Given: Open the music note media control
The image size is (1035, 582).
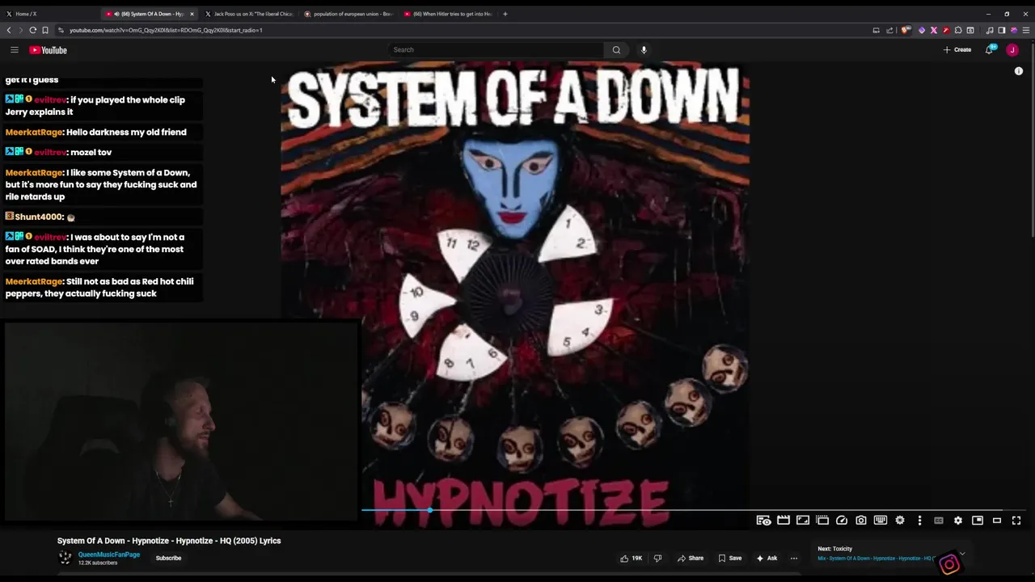Looking at the screenshot, I should tap(990, 31).
